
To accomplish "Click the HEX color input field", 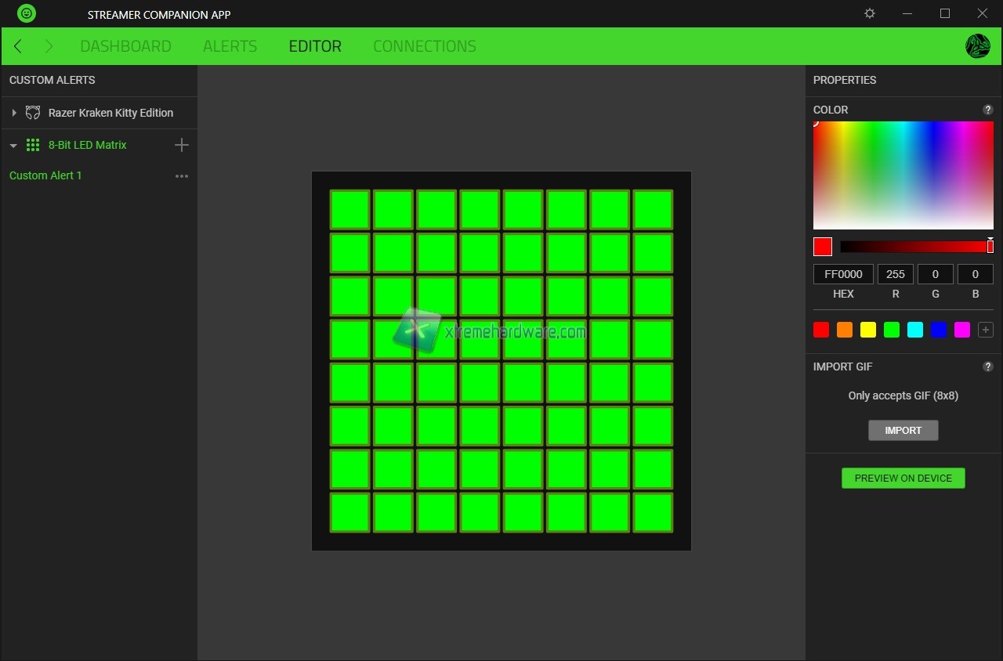I will click(843, 274).
